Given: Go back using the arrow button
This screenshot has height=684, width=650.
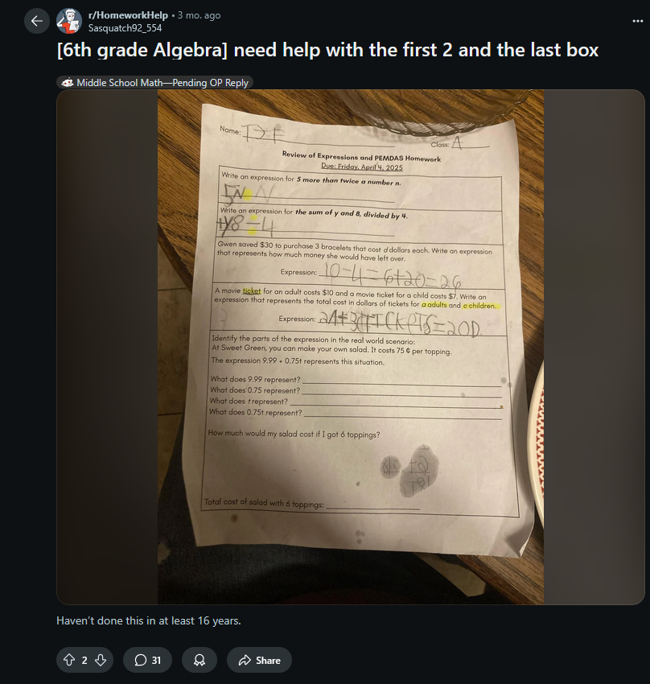Looking at the screenshot, I should pos(37,21).
